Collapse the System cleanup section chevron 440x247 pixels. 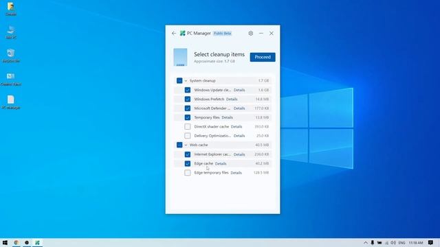click(186, 81)
